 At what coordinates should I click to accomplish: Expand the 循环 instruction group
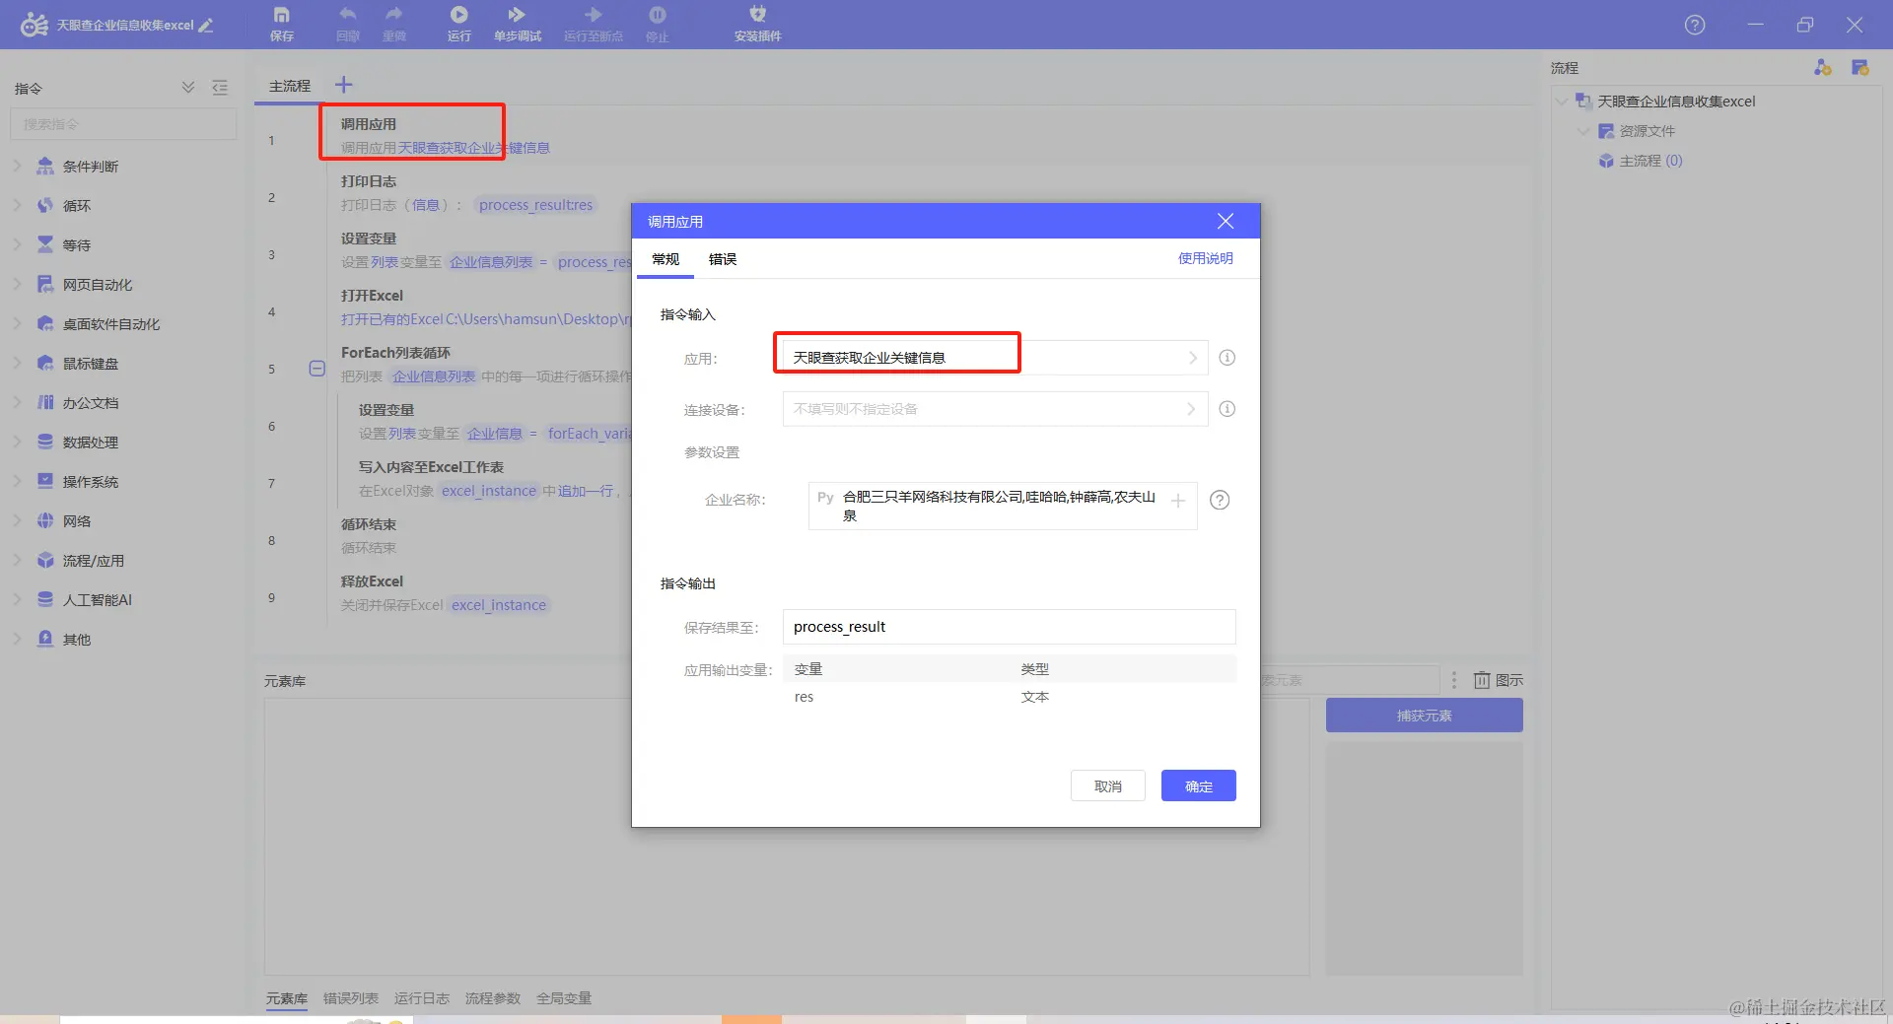coord(17,206)
